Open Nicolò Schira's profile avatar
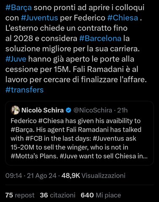 [x=15, y=110]
